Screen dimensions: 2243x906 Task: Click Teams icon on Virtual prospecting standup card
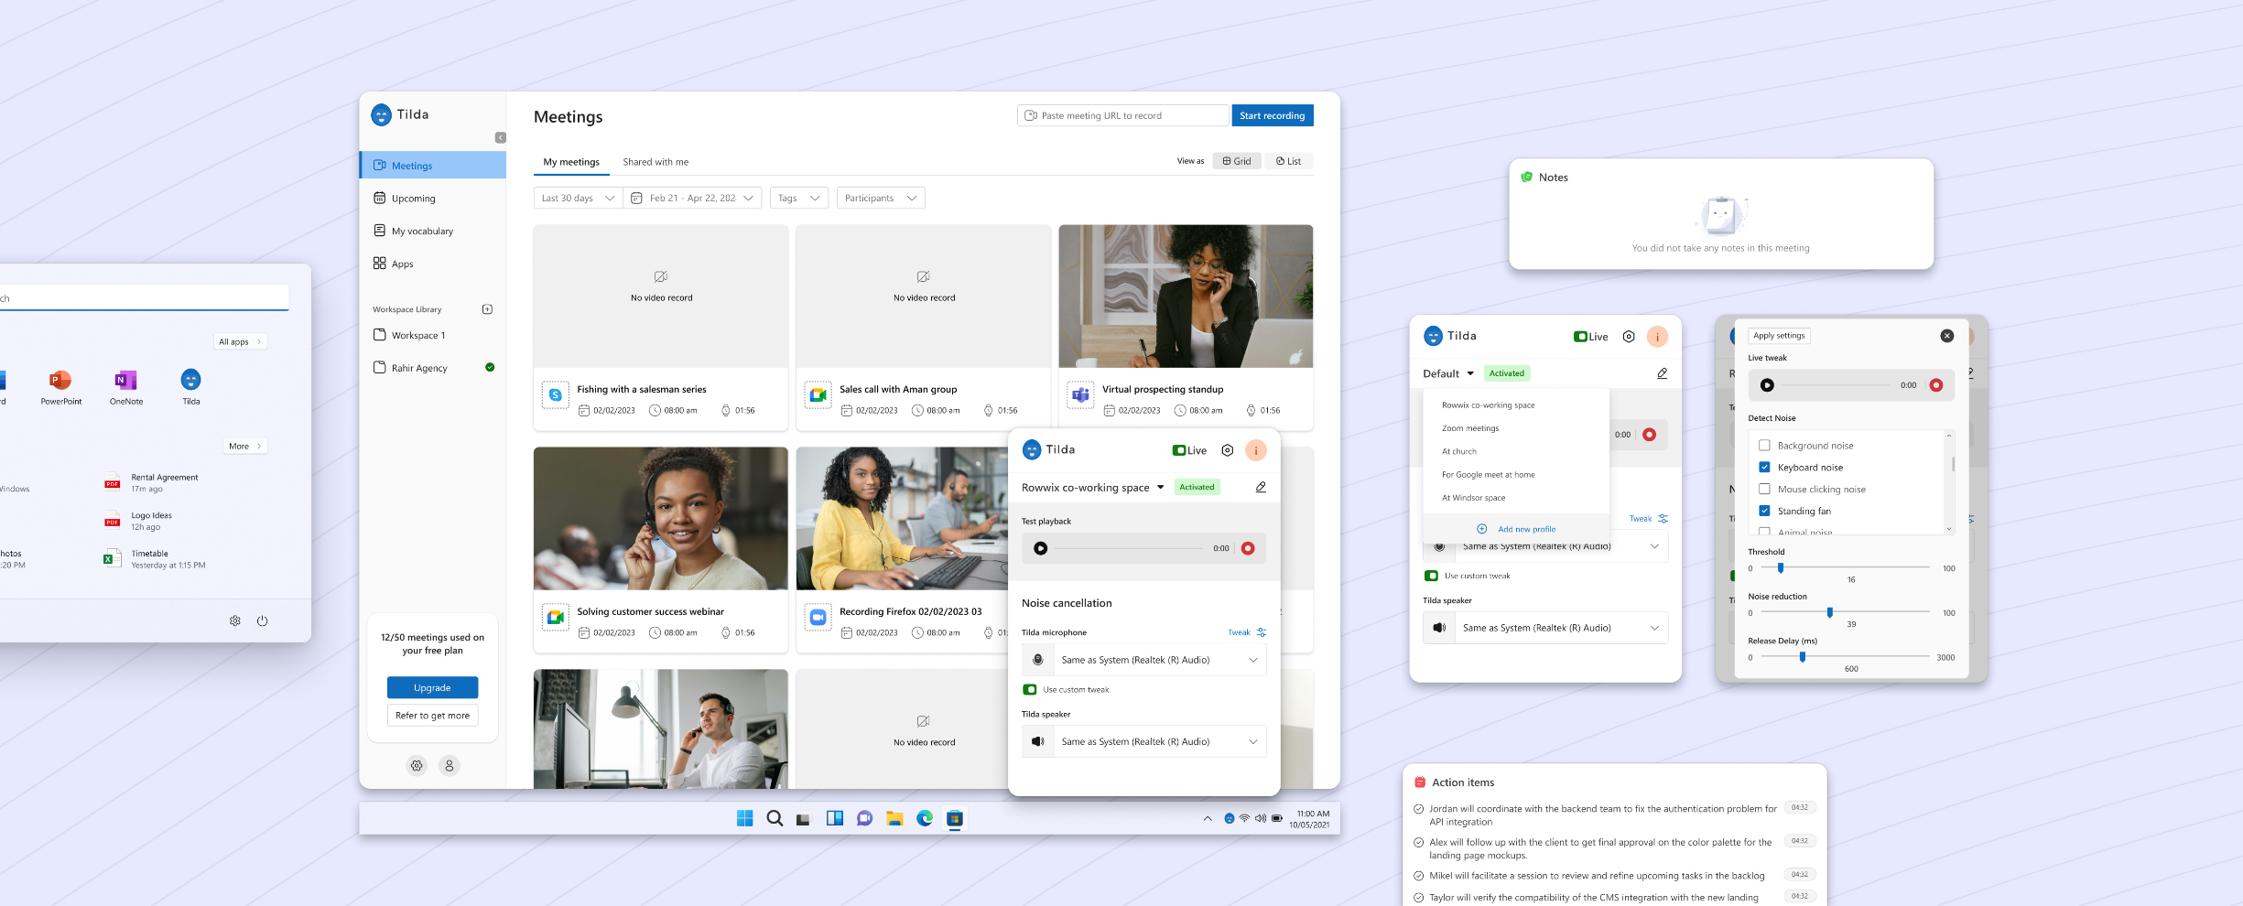[1080, 394]
